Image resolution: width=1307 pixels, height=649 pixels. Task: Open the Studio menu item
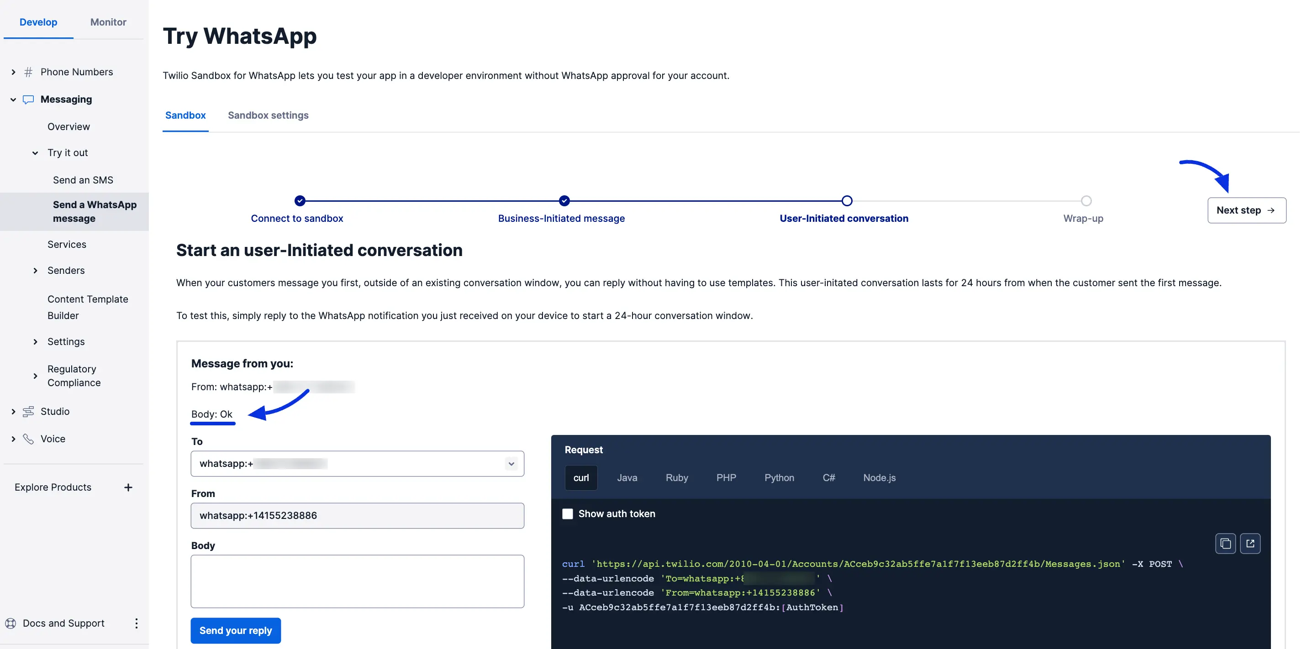point(55,412)
